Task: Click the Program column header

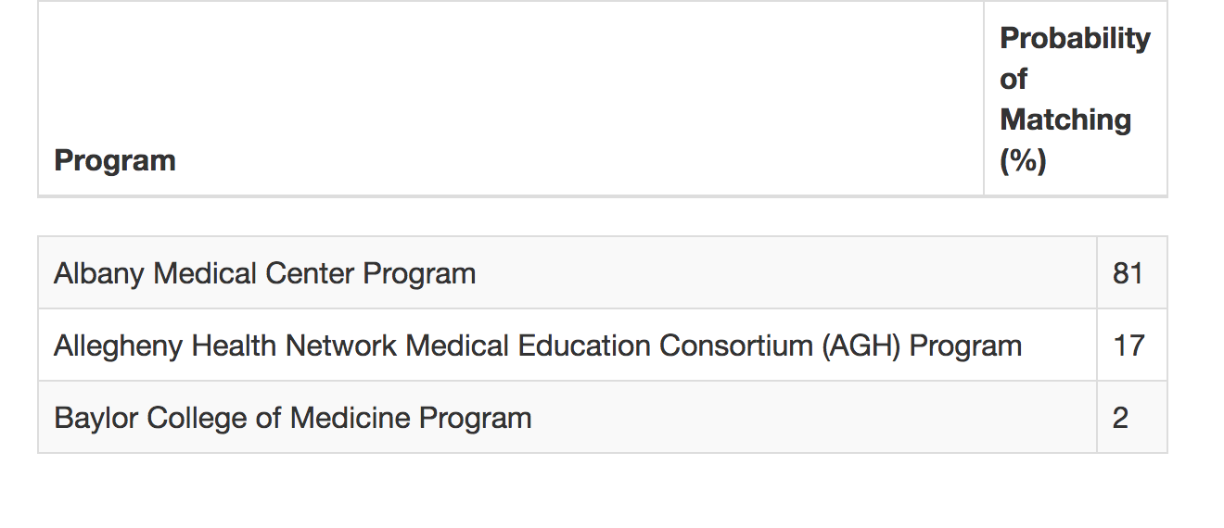Action: pos(115,160)
